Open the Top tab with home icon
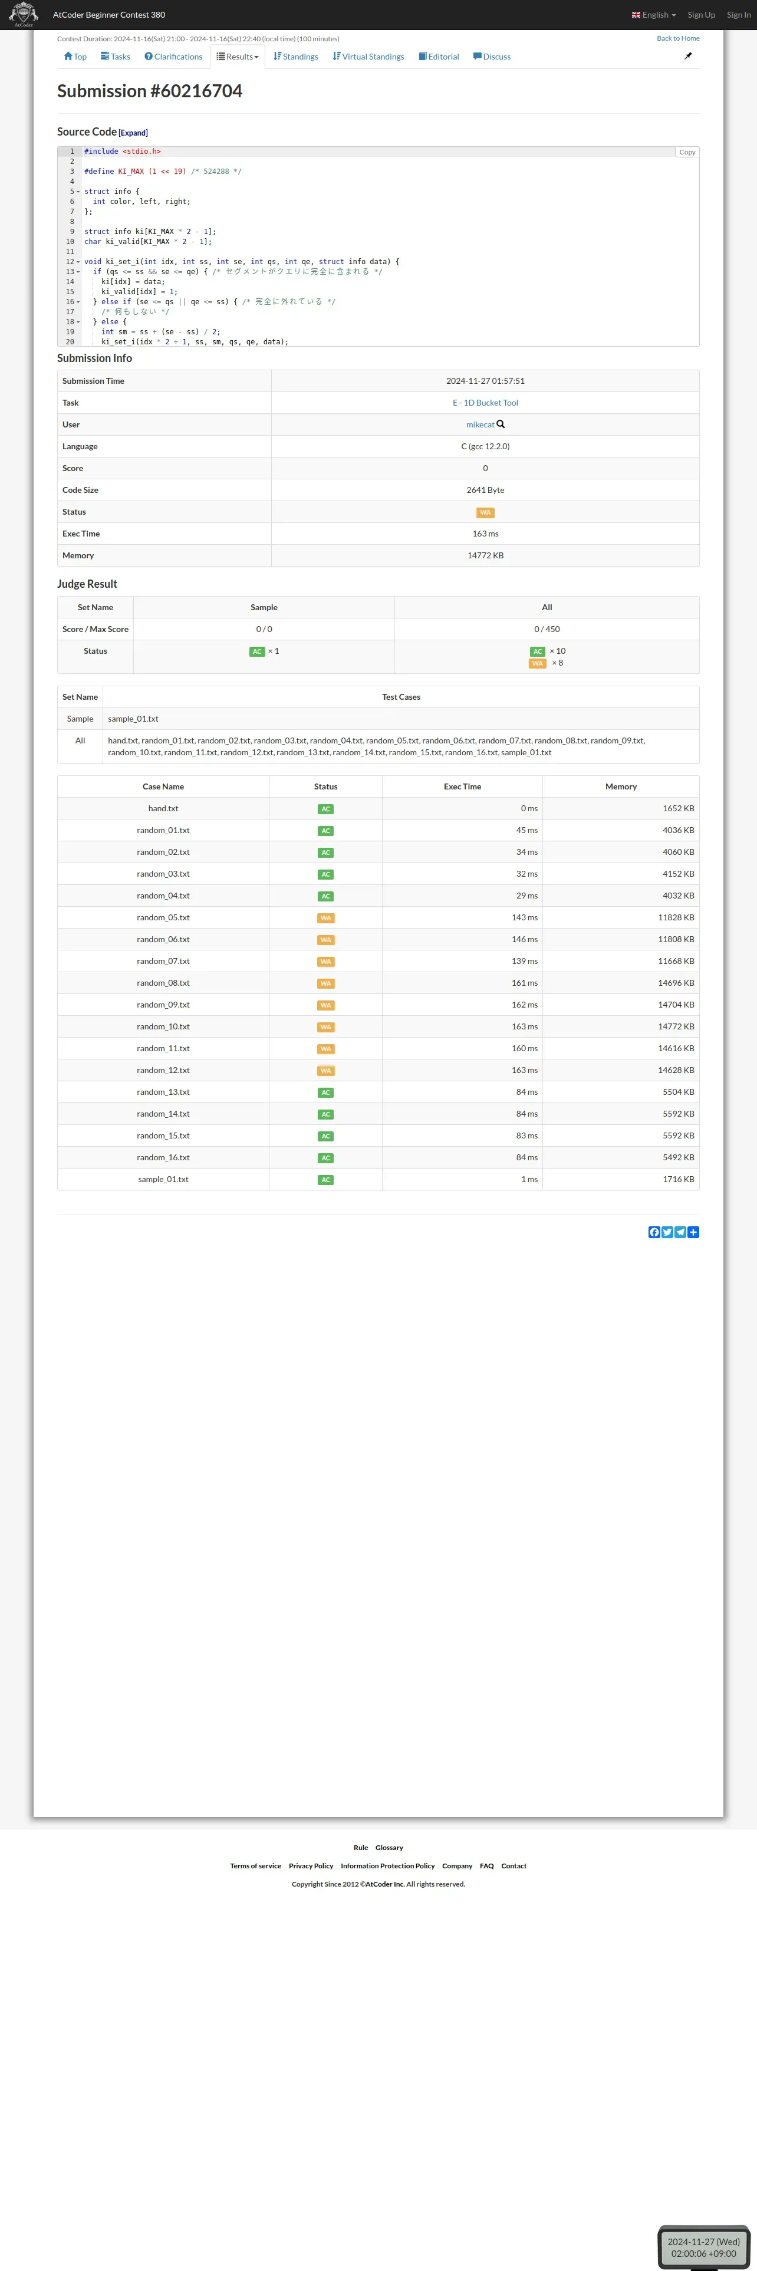This screenshot has height=2271, width=757. click(x=75, y=57)
